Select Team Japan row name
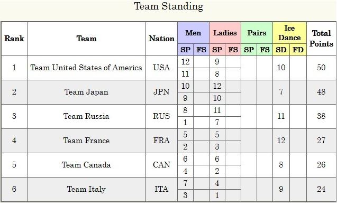 (x=86, y=92)
